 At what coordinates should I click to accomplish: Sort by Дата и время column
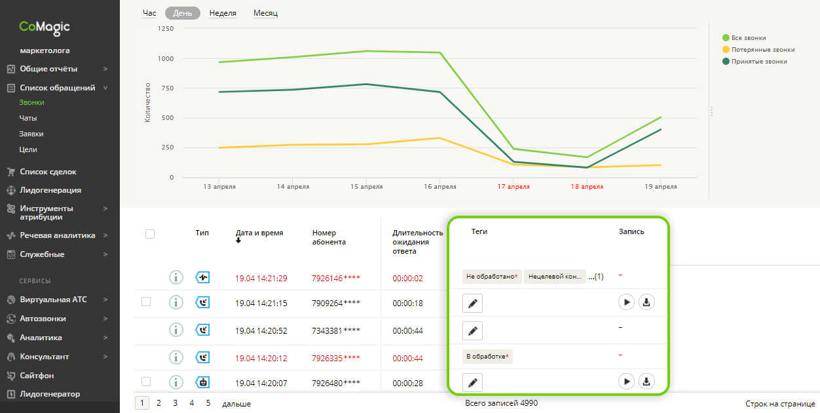pos(259,233)
